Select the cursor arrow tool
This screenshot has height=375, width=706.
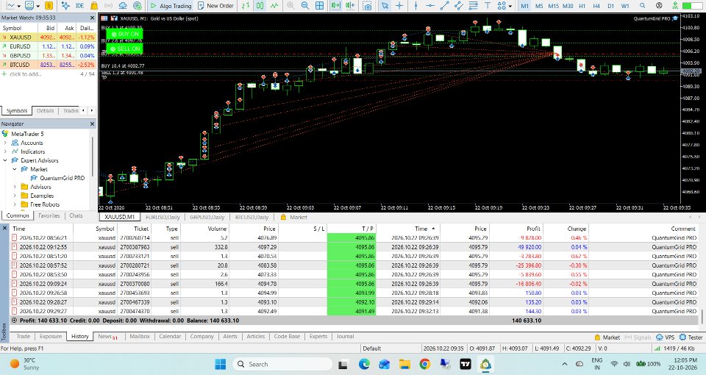coord(385,5)
